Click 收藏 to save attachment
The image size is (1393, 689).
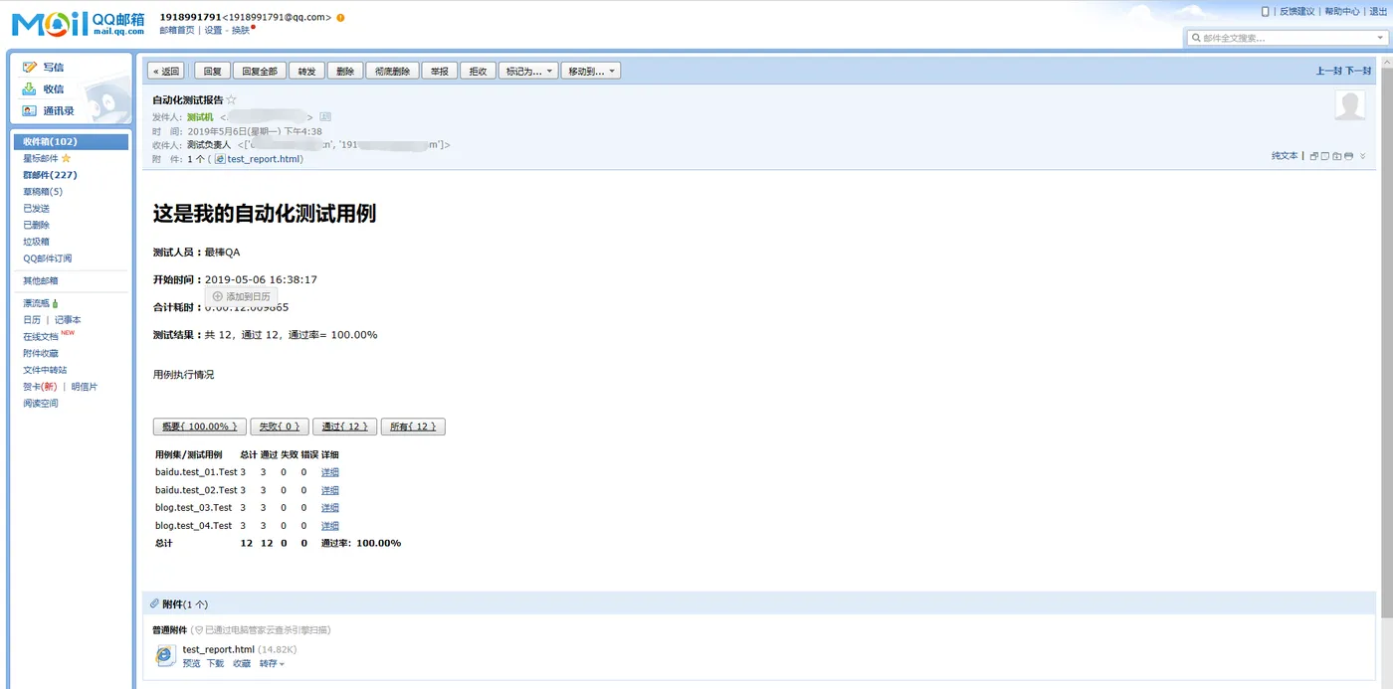coord(242,663)
